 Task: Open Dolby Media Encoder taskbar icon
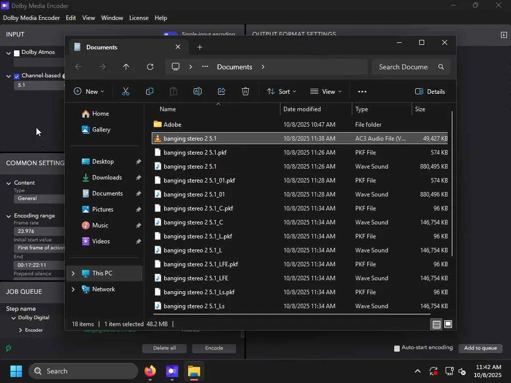click(172, 371)
